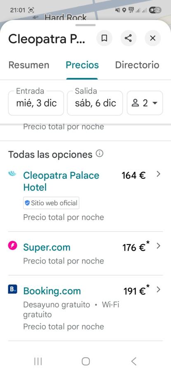The width and height of the screenshot is (171, 373).
Task: Switch to the Directorio tab
Action: point(137,65)
